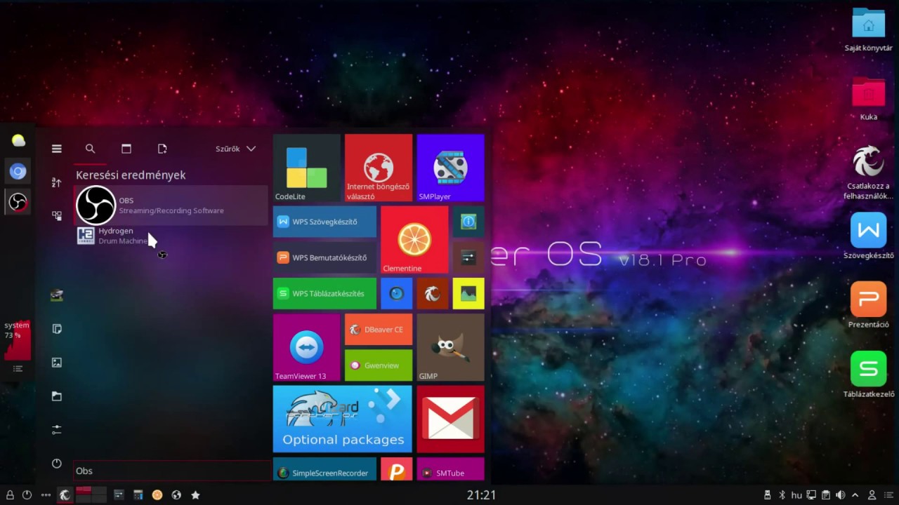Viewport: 899px width, 505px height.
Task: Open the DBeaver CE tile
Action: coord(379,329)
